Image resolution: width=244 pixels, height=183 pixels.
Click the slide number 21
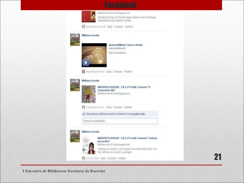coord(218,157)
